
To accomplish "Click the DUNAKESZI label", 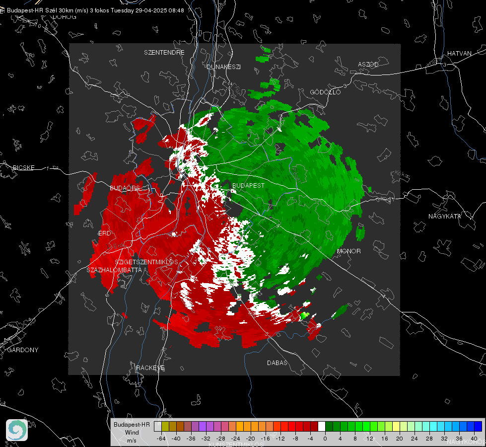I will [x=223, y=67].
